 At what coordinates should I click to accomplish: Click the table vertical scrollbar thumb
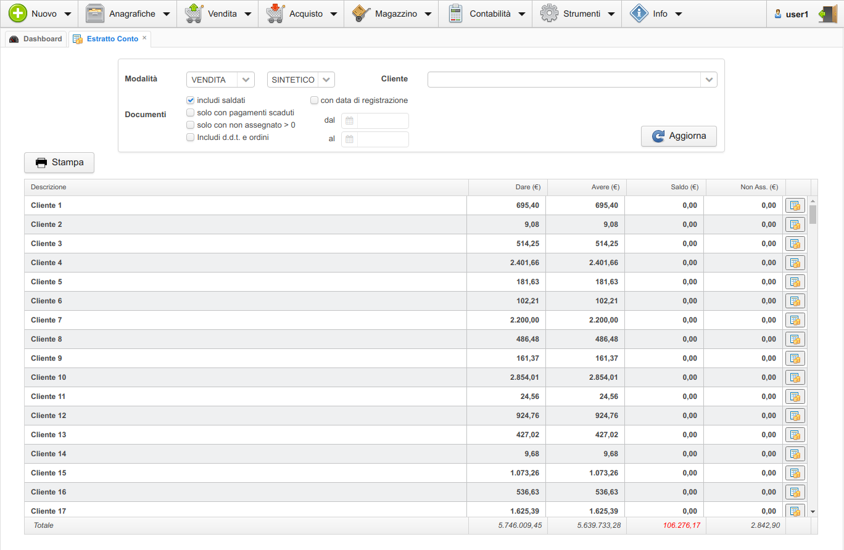[x=813, y=215]
